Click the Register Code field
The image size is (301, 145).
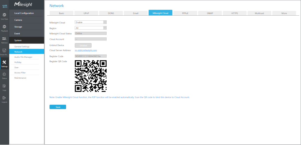(91, 56)
